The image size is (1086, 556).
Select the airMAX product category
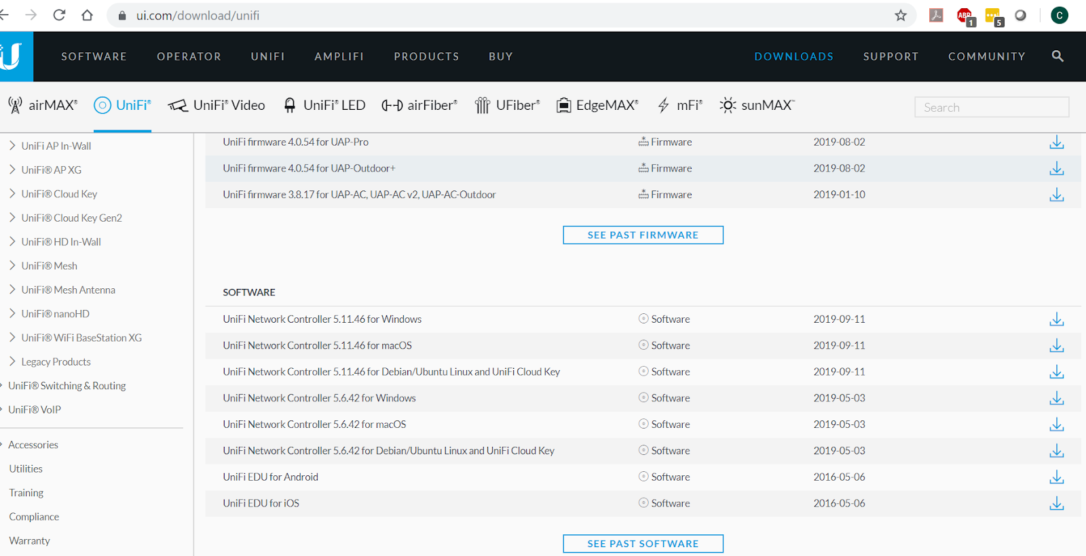pyautogui.click(x=43, y=105)
